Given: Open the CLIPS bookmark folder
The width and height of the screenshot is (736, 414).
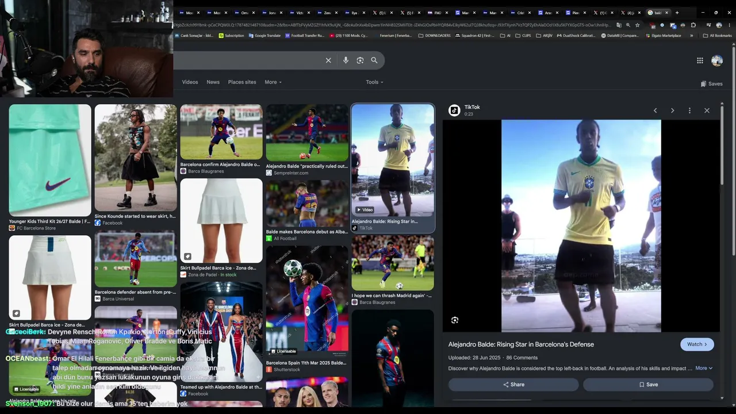Looking at the screenshot, I should click(523, 36).
